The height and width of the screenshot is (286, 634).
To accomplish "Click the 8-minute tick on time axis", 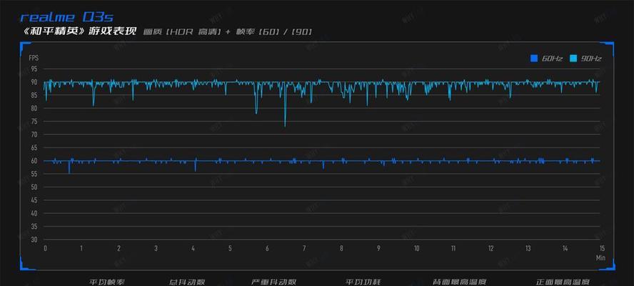I will (342, 249).
